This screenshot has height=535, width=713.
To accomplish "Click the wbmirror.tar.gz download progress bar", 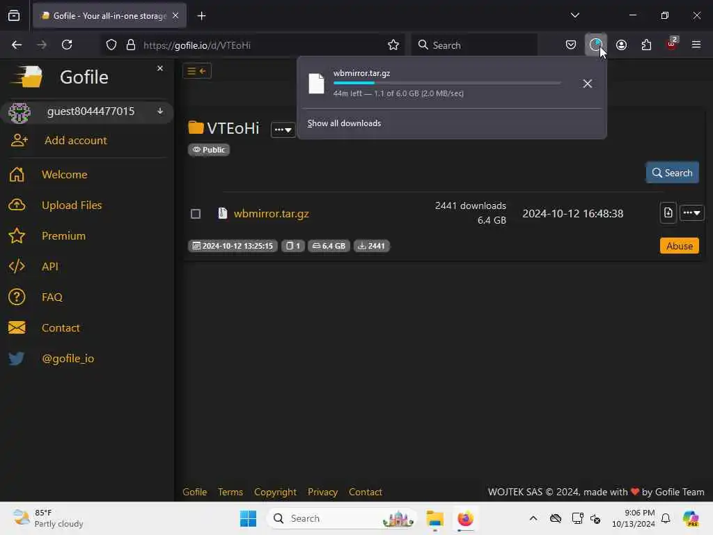I will pyautogui.click(x=447, y=83).
